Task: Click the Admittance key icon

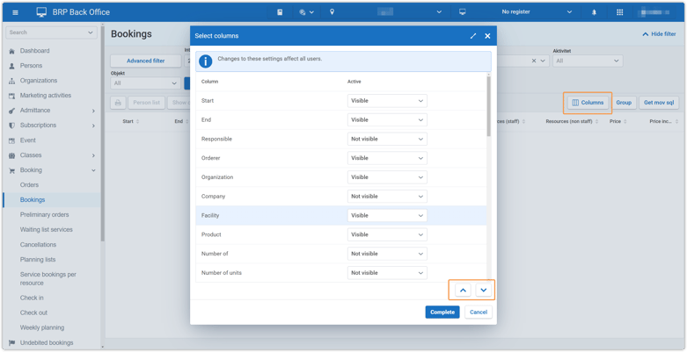Action: click(x=11, y=111)
